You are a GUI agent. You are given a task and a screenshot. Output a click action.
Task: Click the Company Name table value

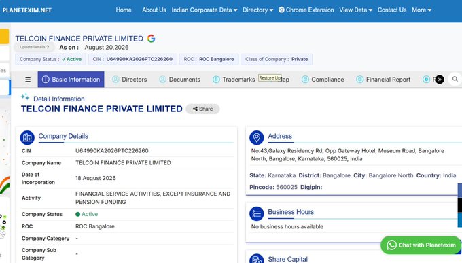[123, 162]
